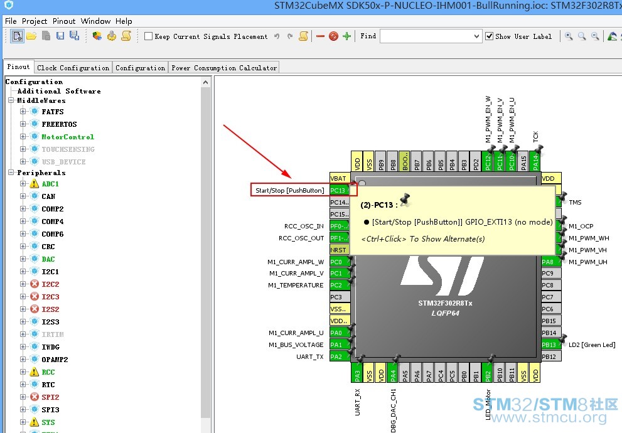Click the cube icon beside FREERTOS
This screenshot has width=622, height=433.
pyautogui.click(x=35, y=124)
